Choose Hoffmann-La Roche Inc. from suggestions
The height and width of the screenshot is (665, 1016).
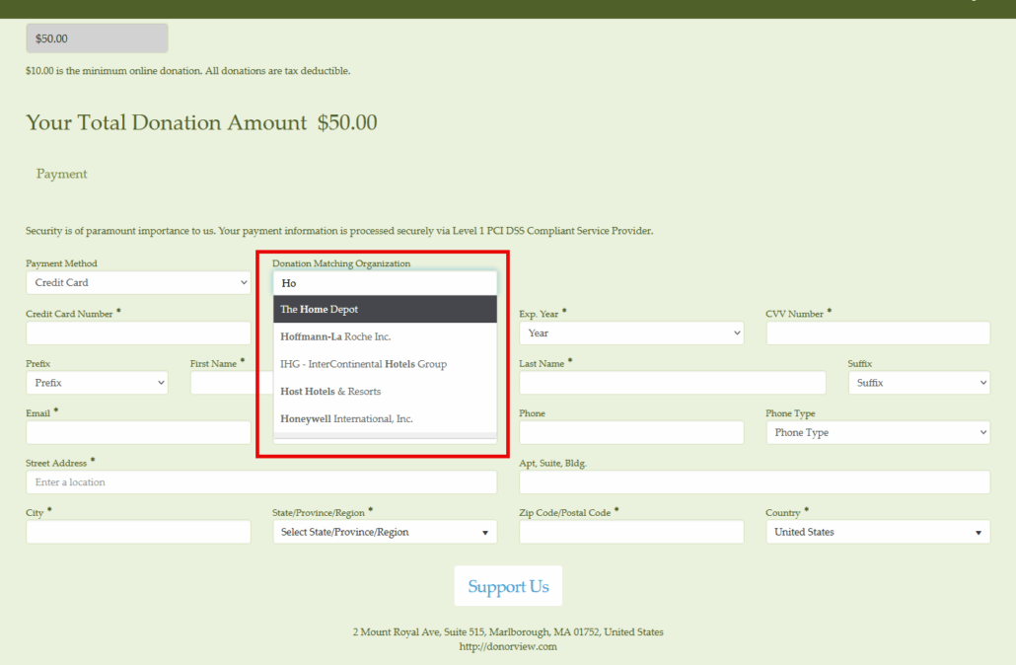(385, 336)
